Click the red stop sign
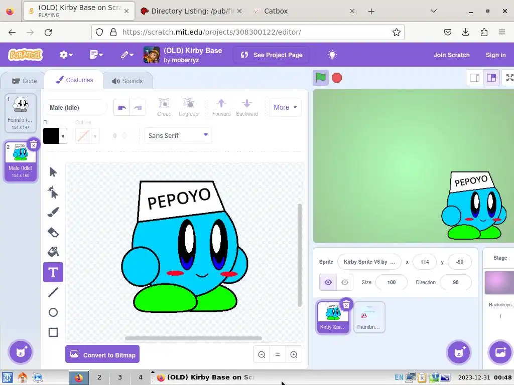Screen dimensions: 514x385 tap(337, 78)
